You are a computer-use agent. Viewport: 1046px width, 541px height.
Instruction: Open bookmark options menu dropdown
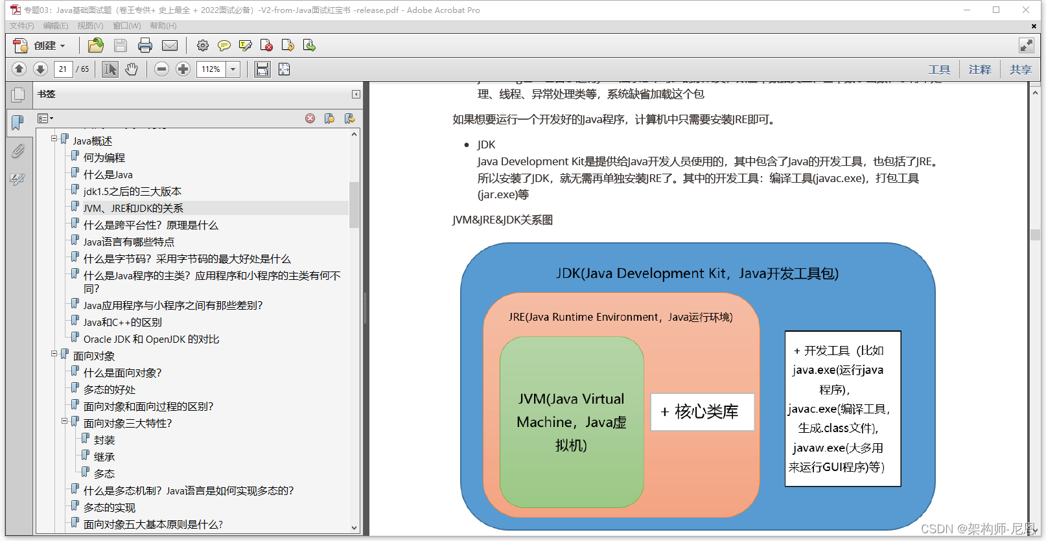click(45, 119)
